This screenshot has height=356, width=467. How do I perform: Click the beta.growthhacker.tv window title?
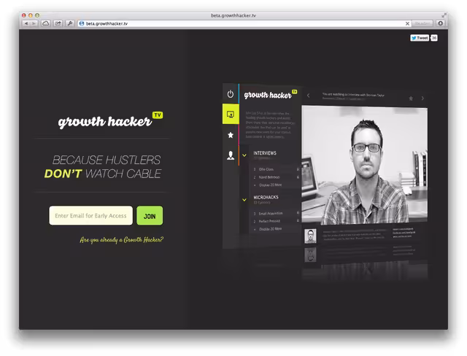[233, 15]
